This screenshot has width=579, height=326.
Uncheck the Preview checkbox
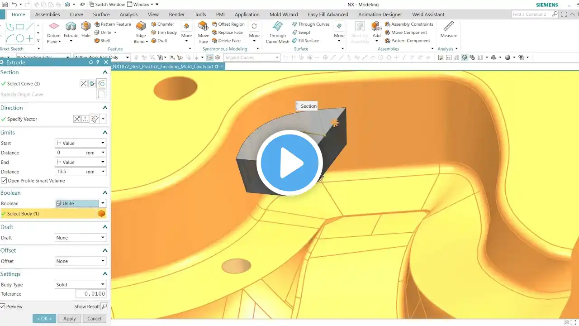coord(3,307)
